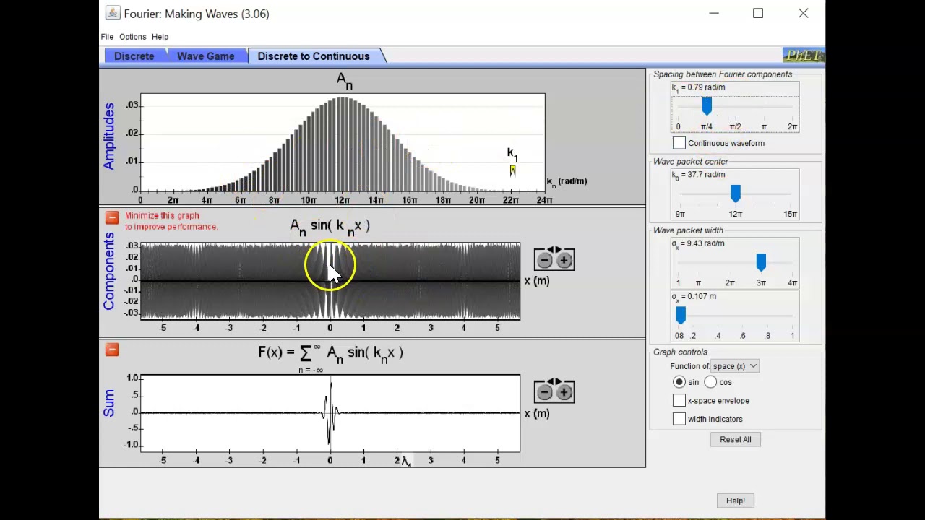Click the Sum graph wave packet plot

pyautogui.click(x=330, y=413)
